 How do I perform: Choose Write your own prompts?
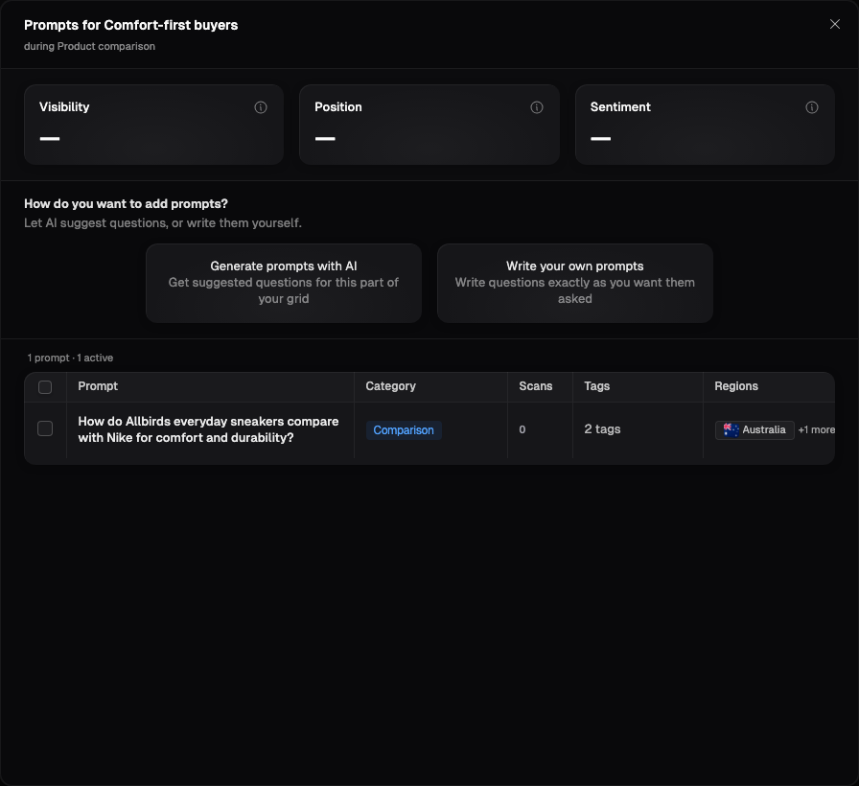(575, 283)
